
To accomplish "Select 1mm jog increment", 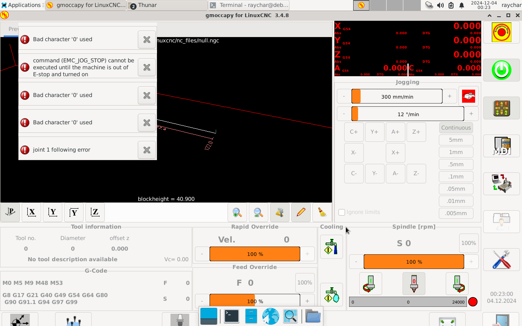I will click(456, 152).
